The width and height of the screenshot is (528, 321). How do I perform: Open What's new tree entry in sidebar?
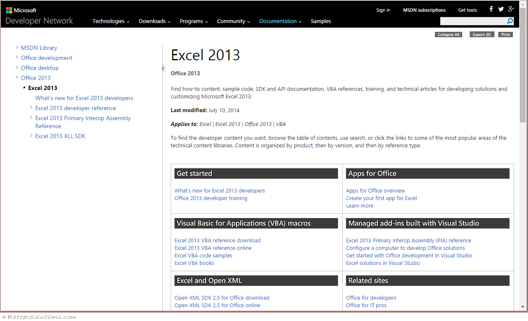84,98
